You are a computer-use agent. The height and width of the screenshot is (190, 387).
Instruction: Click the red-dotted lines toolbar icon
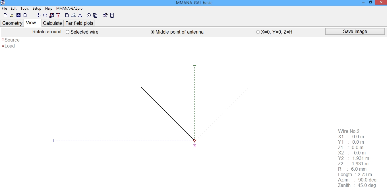tap(58, 15)
